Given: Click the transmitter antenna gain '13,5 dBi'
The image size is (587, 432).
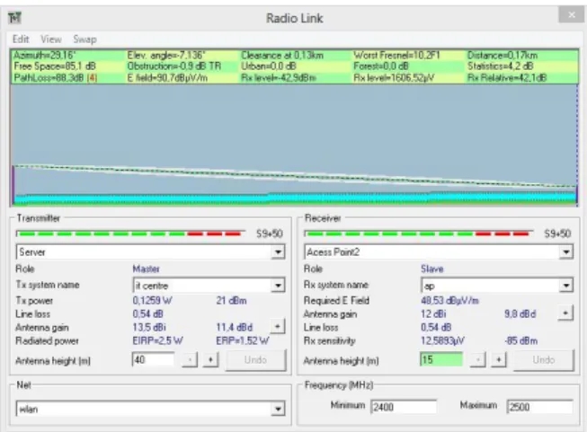Looking at the screenshot, I should tap(149, 327).
